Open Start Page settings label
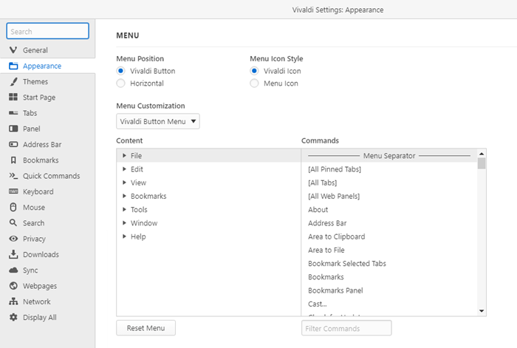The width and height of the screenshot is (517, 348). coord(39,98)
